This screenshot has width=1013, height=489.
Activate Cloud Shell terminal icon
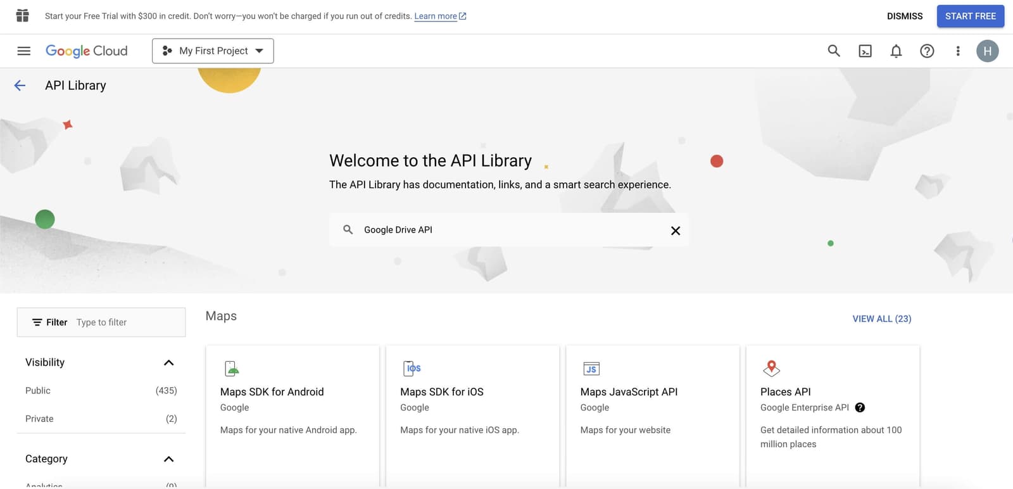865,51
